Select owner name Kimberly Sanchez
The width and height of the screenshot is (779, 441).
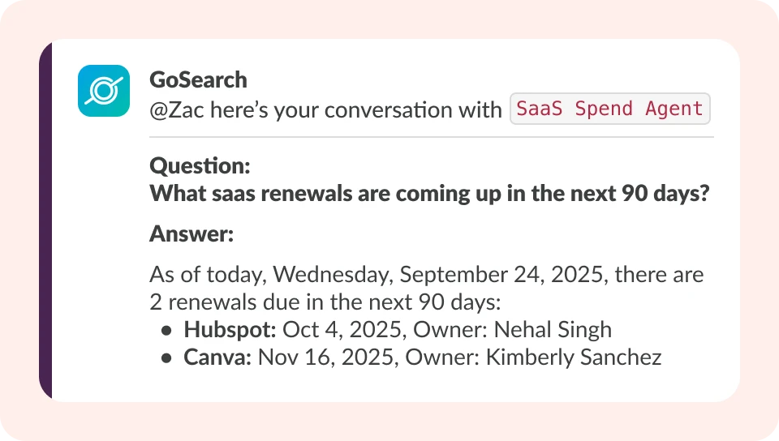click(x=574, y=358)
